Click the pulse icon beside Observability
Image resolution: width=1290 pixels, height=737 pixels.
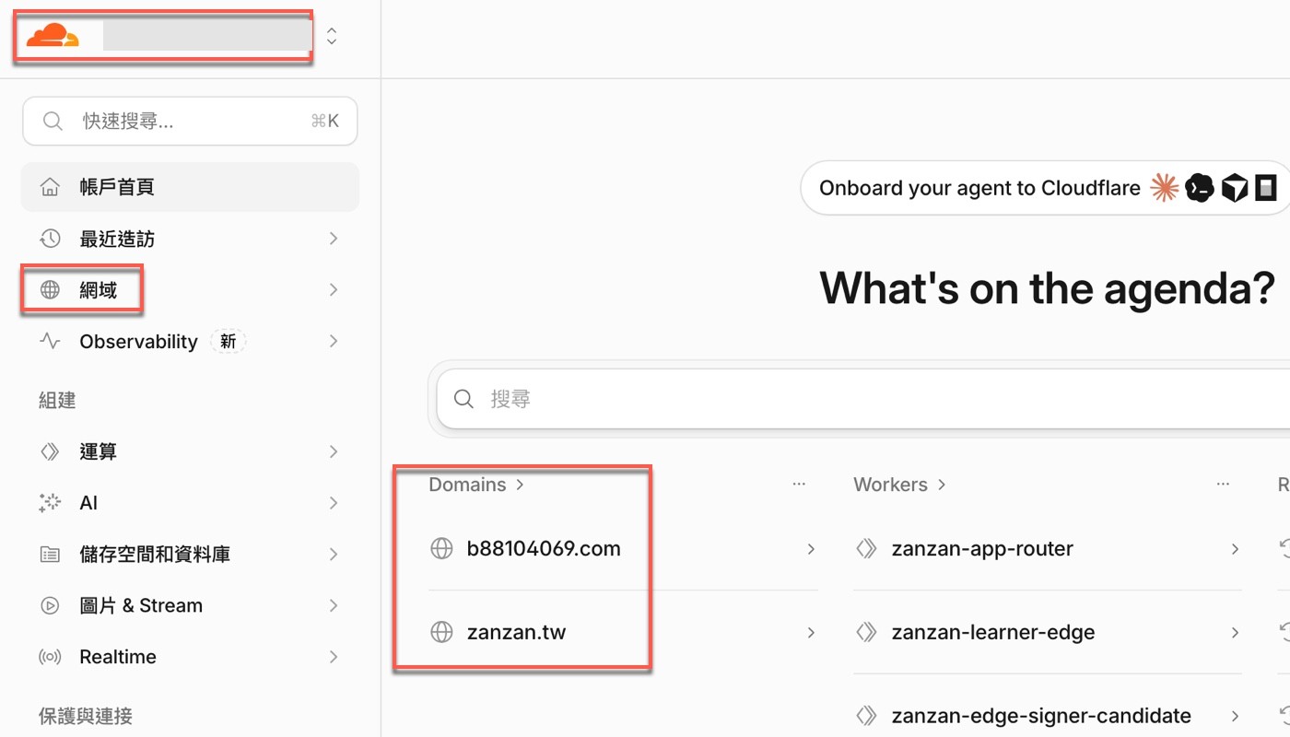coord(50,342)
